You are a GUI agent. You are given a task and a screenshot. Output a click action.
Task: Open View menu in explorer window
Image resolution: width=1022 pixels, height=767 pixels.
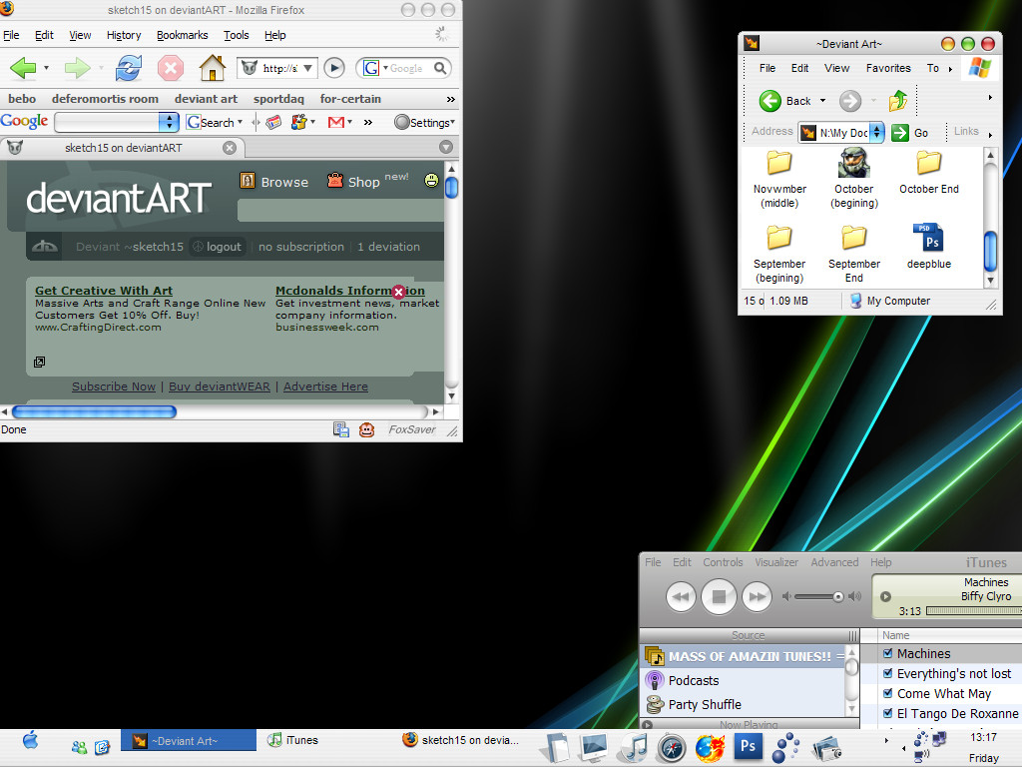(836, 68)
